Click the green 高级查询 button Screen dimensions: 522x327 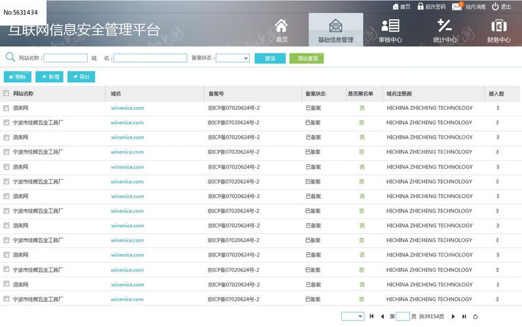pos(307,58)
